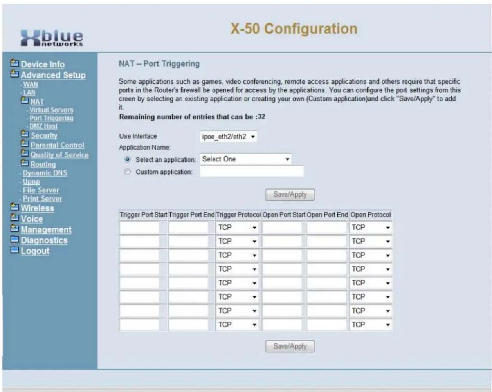The height and width of the screenshot is (392, 492).
Task: Open the last row Trigger Protocol dropdown
Action: pos(238,325)
